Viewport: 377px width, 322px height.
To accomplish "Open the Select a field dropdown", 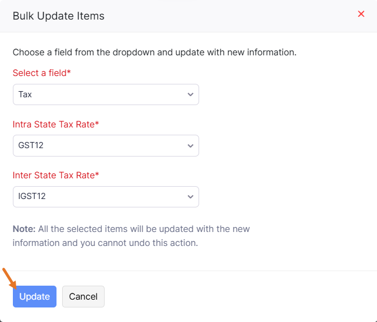I will 106,94.
